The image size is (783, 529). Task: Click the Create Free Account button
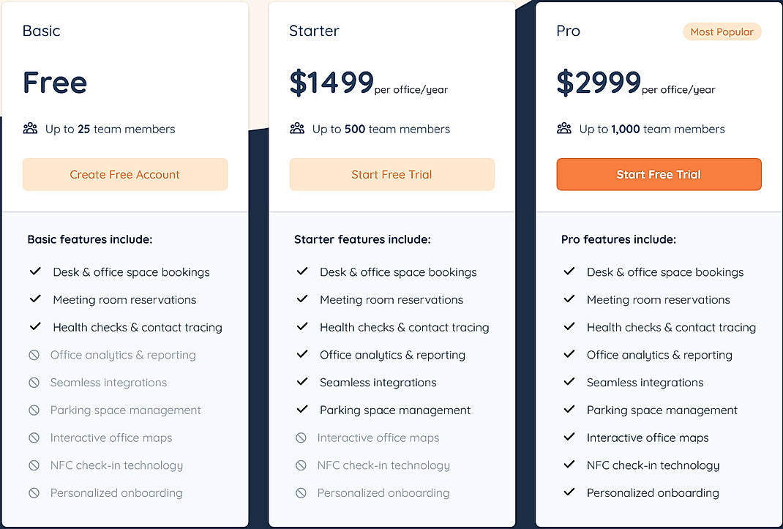coord(124,174)
